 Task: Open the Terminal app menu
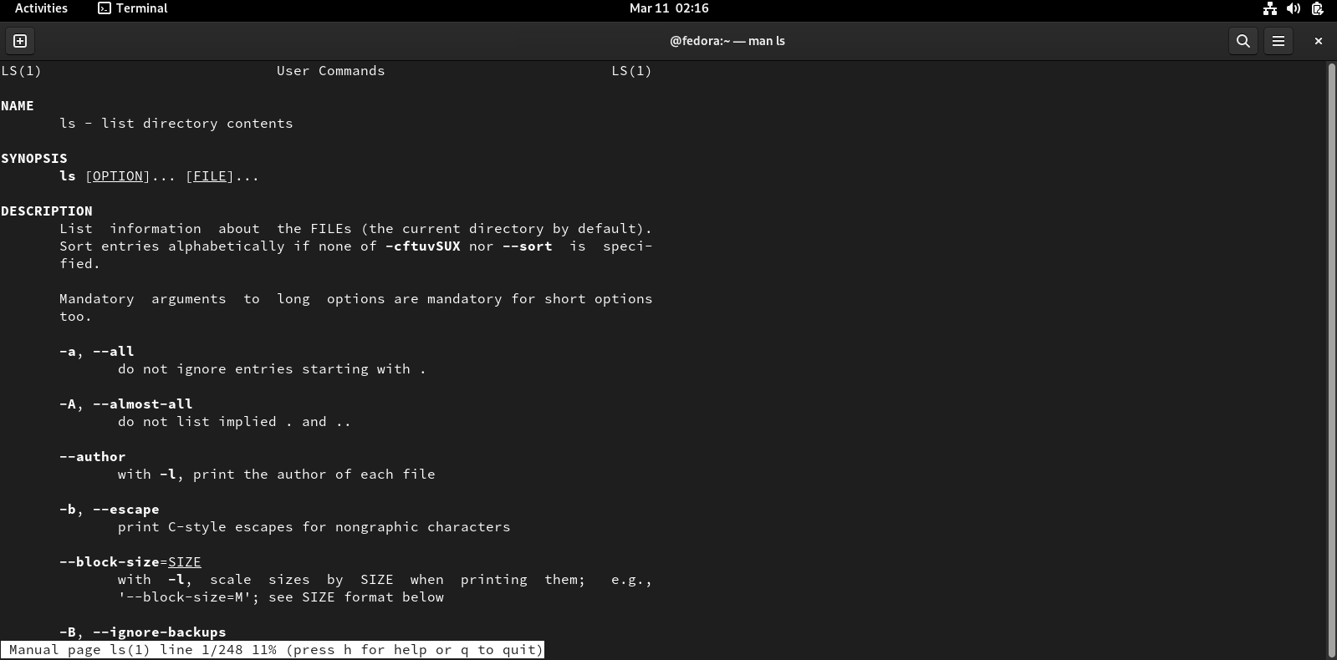[x=133, y=8]
